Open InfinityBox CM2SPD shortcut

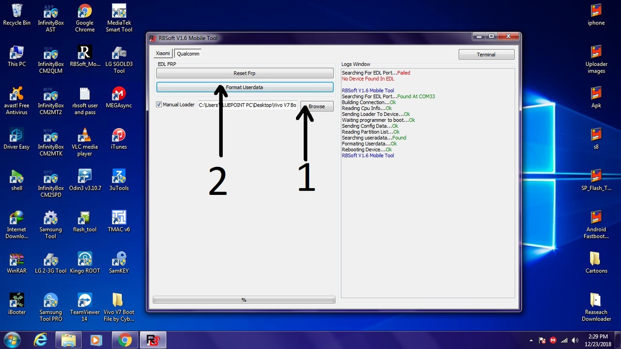pos(50,183)
